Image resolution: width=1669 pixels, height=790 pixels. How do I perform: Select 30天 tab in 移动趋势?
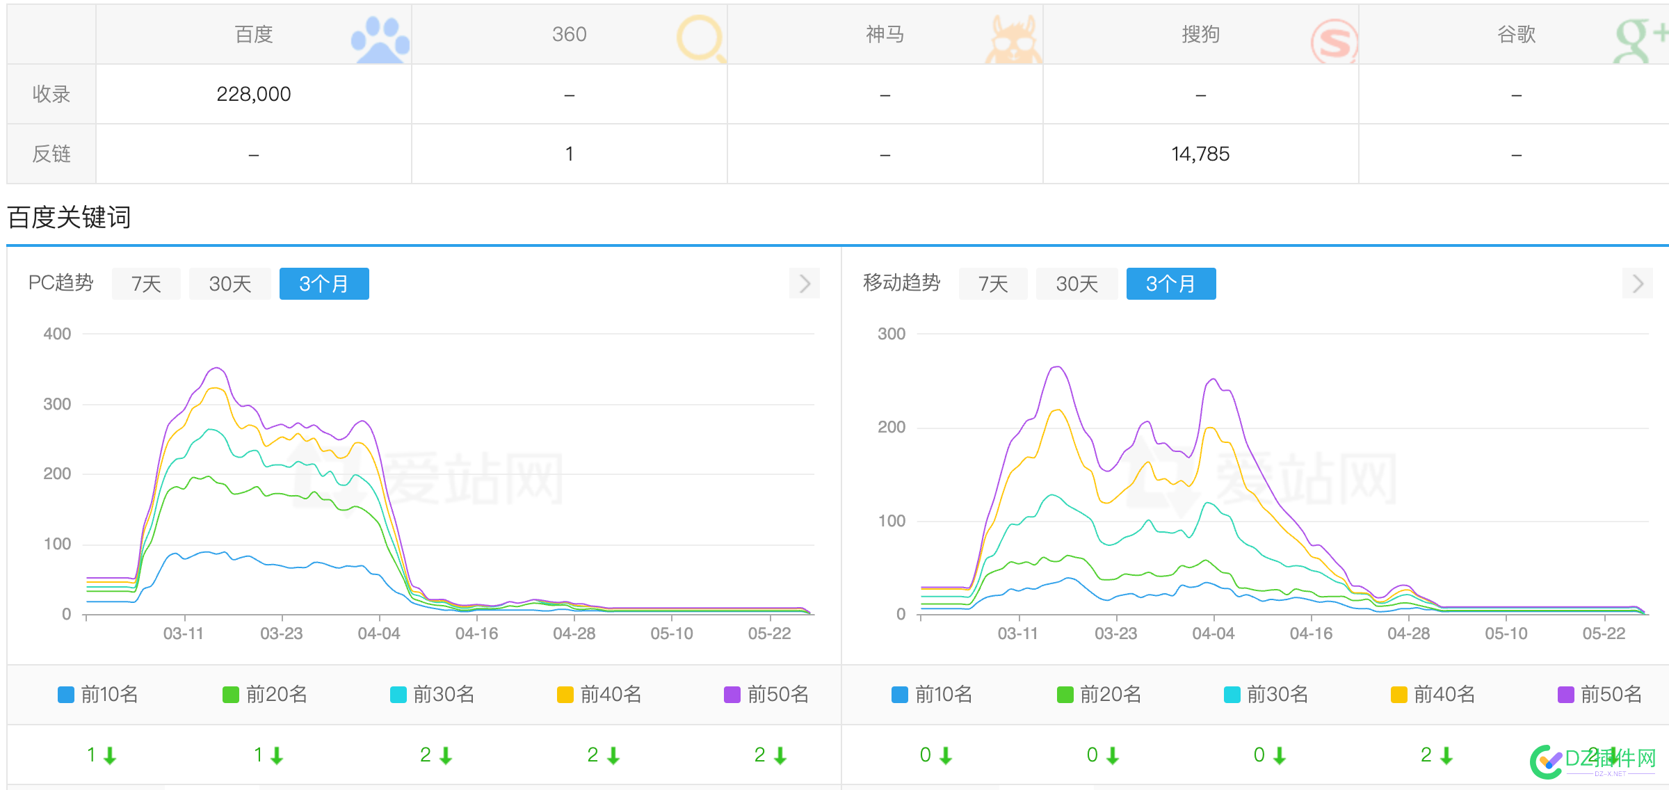1077,284
